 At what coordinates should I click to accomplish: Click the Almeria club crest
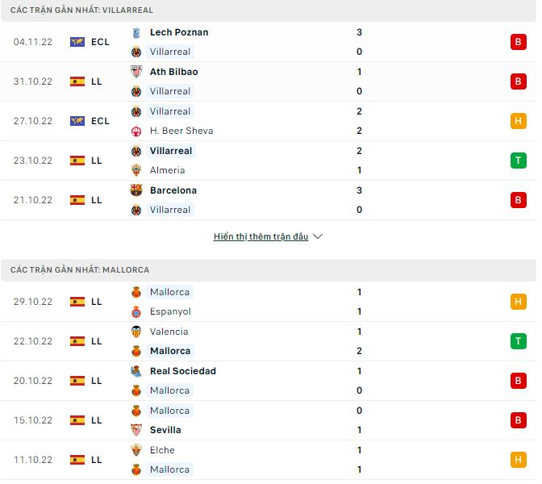(x=136, y=170)
